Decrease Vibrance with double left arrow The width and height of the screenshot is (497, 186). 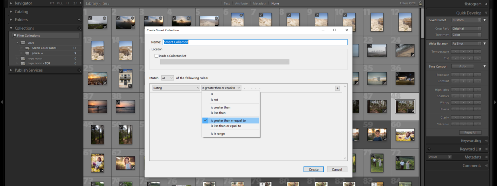pos(455,124)
